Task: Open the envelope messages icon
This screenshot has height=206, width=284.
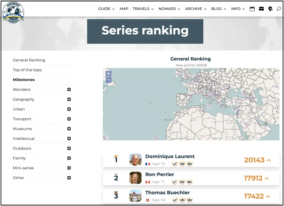Action: 261,9
